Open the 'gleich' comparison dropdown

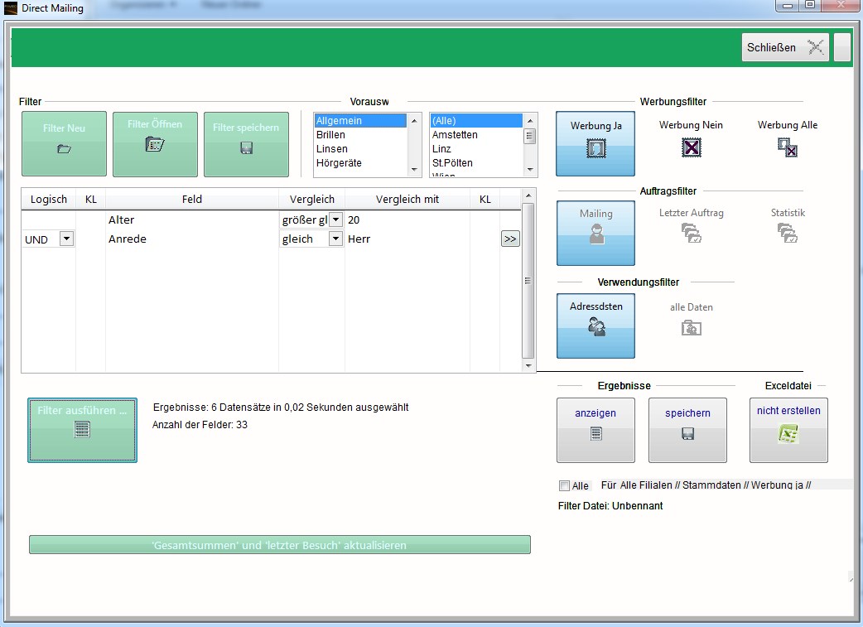pyautogui.click(x=335, y=239)
